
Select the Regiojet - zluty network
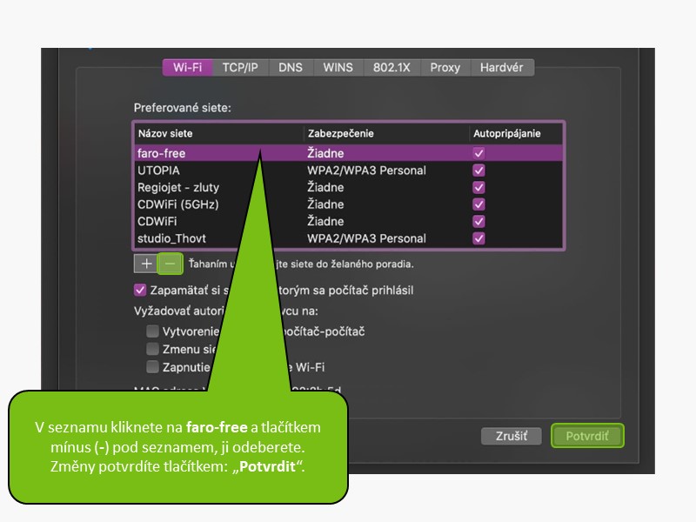349,187
